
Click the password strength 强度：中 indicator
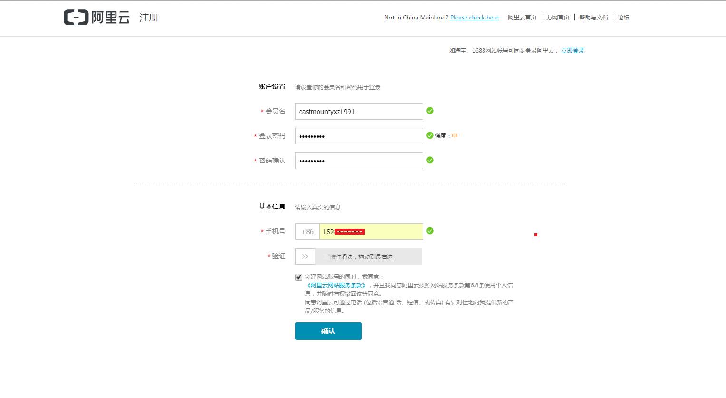pyautogui.click(x=446, y=136)
